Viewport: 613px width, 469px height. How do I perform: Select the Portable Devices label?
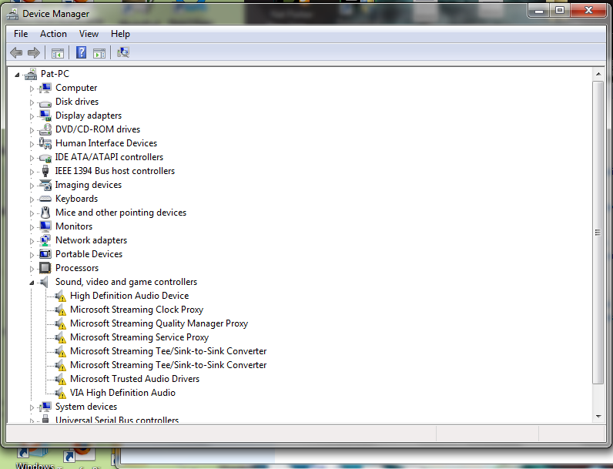pos(89,254)
